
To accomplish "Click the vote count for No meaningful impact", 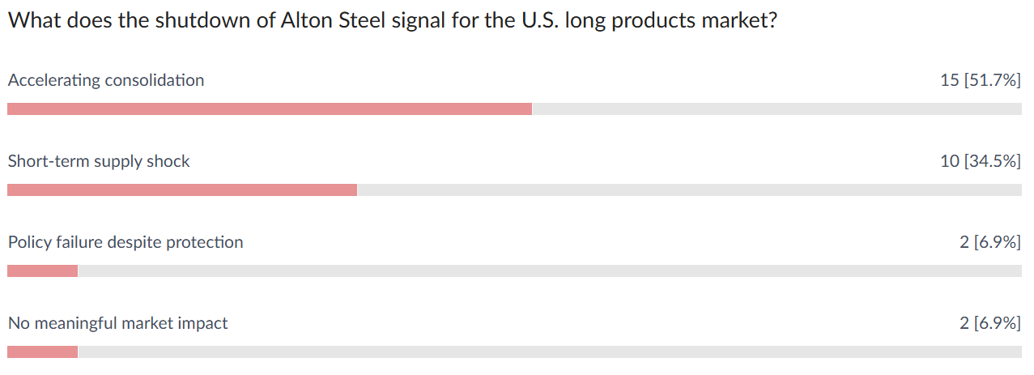I will tap(989, 323).
